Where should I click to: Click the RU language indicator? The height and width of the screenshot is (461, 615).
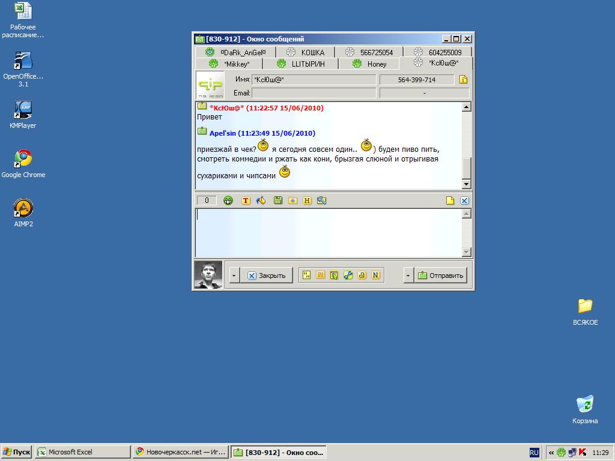[x=534, y=453]
